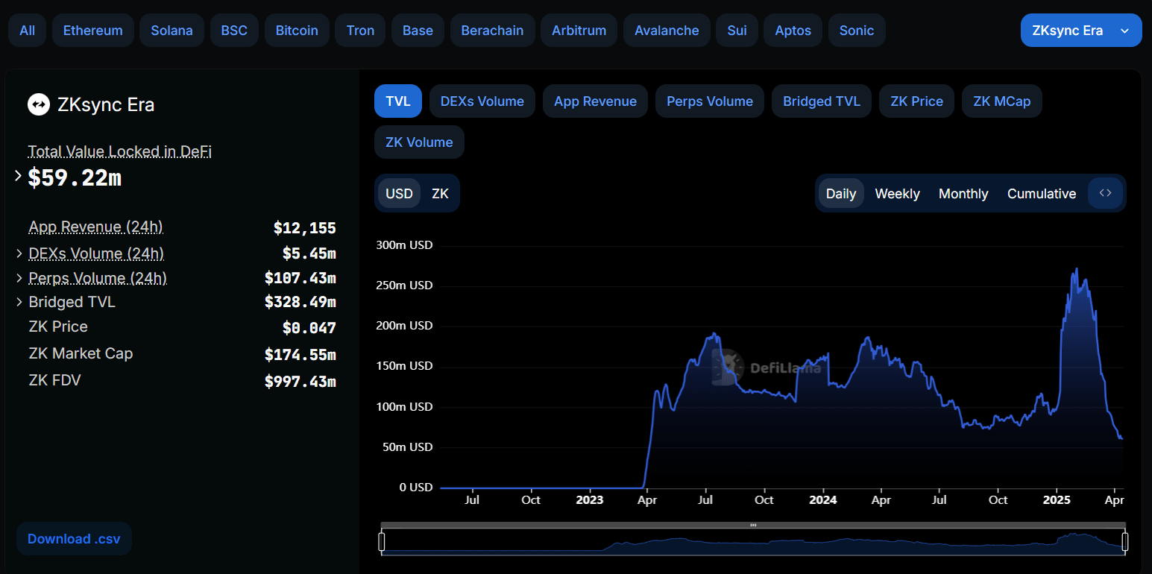Expand the ZKsync Era chain dropdown
Viewport: 1152px width, 574px height.
coord(1081,31)
